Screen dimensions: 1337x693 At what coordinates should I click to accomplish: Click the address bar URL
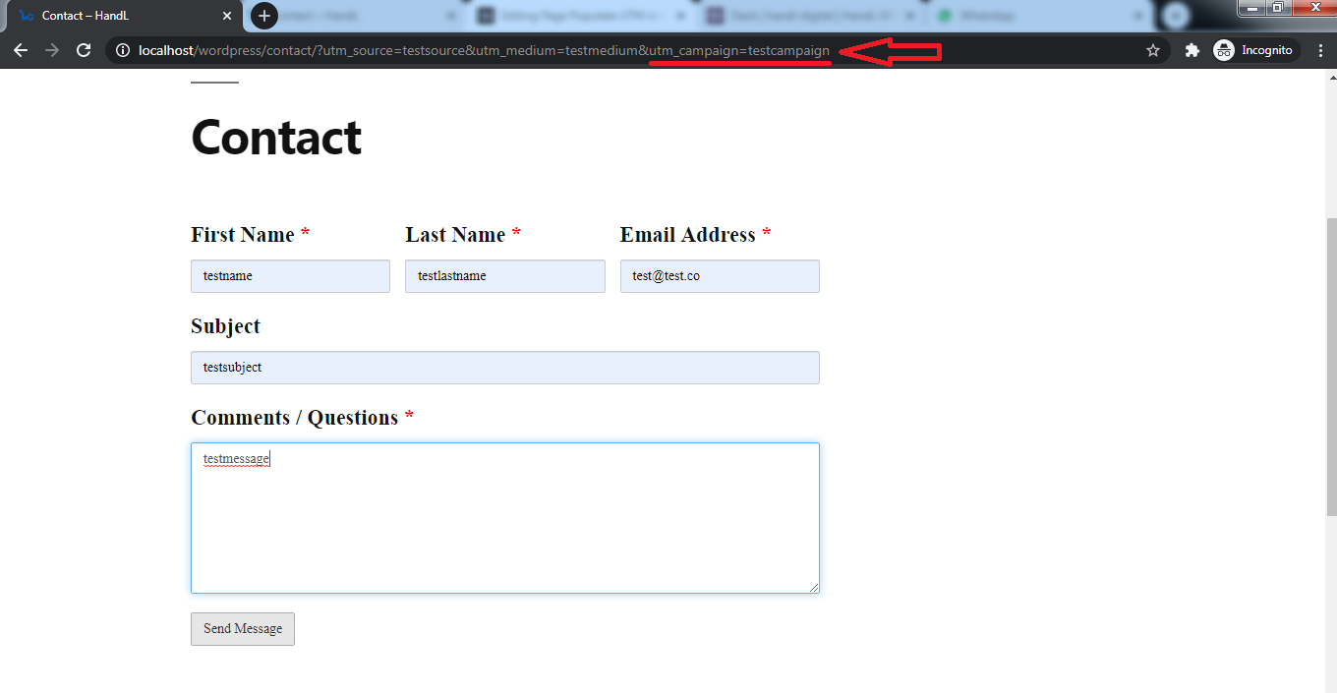coord(472,50)
